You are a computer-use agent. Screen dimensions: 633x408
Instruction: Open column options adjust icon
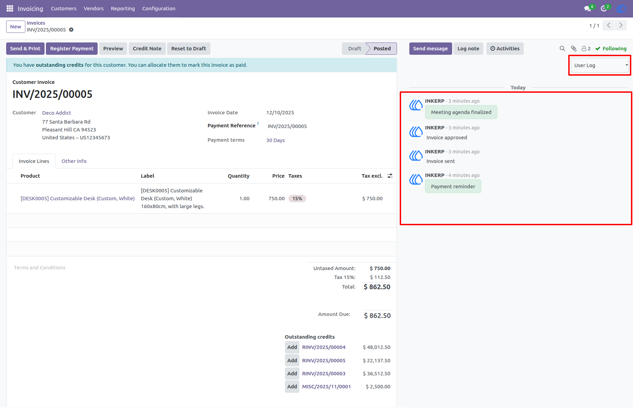390,176
